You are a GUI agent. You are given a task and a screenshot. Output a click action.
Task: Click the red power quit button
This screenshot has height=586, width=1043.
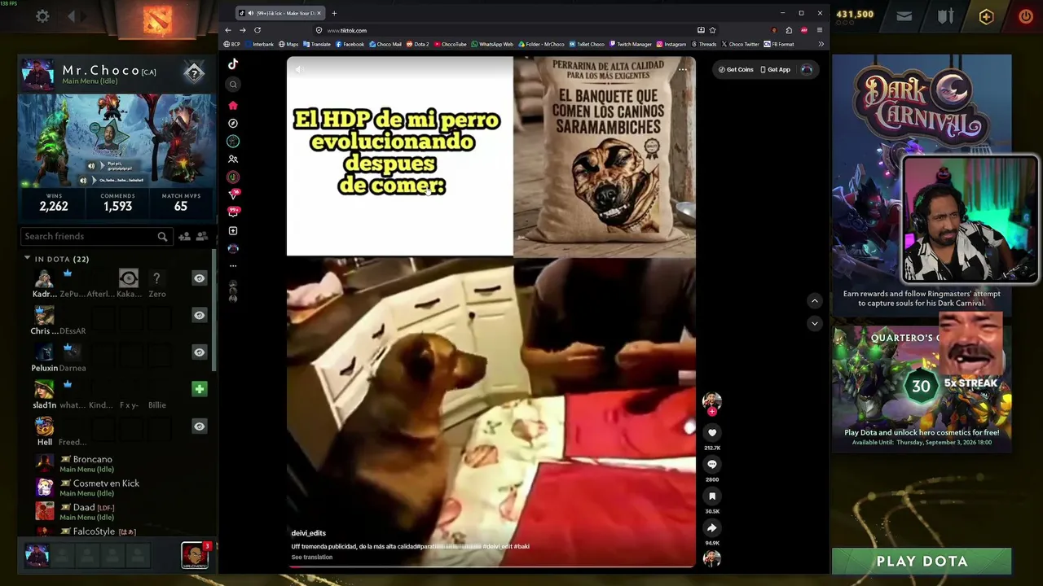click(1025, 15)
